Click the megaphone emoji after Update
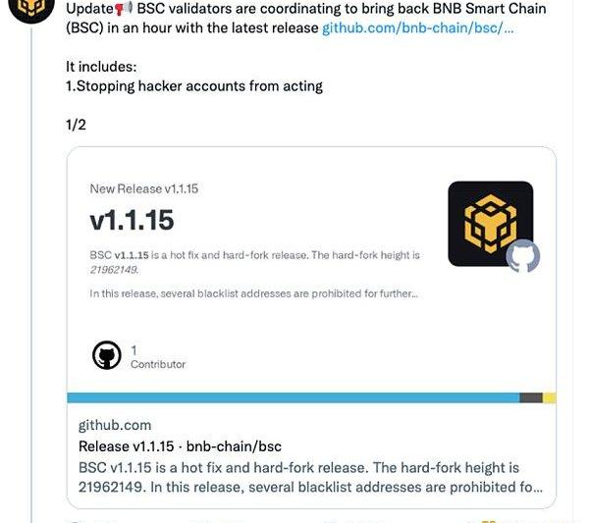This screenshot has height=523, width=589. tap(124, 8)
